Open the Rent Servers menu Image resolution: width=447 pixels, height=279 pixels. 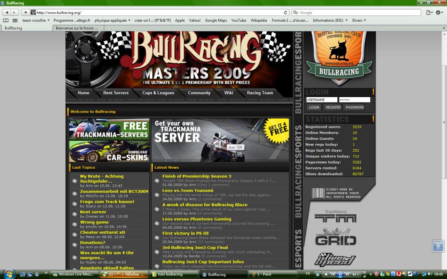click(116, 93)
